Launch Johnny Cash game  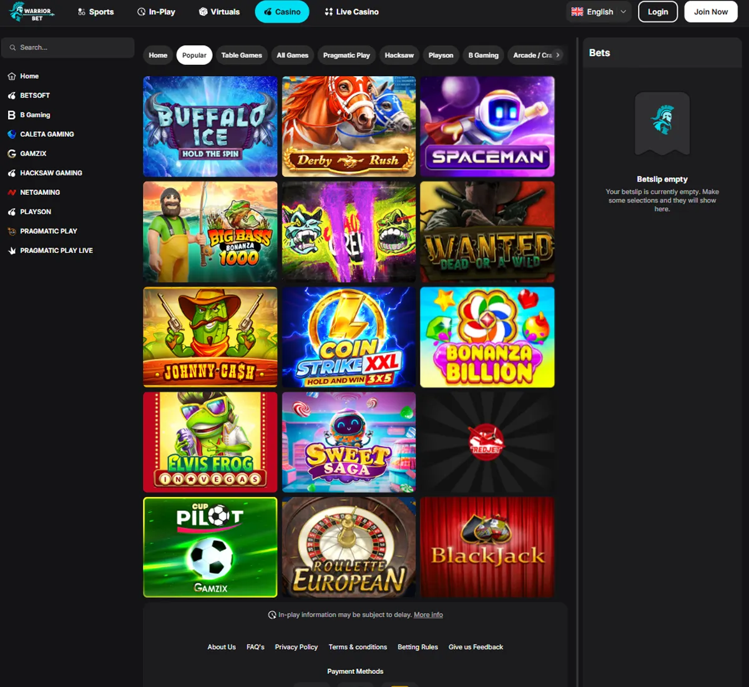pyautogui.click(x=210, y=337)
